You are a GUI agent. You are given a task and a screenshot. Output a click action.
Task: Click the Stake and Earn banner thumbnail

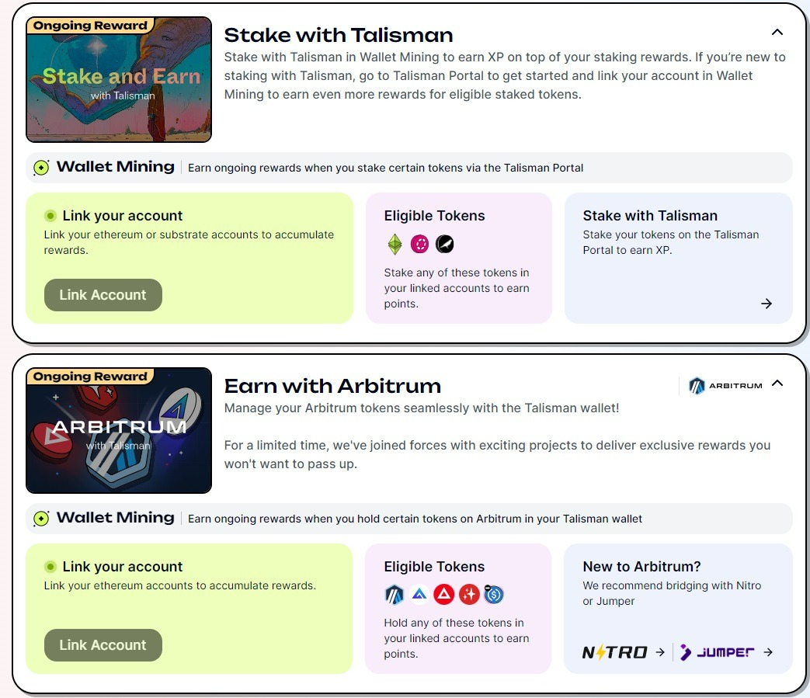point(119,80)
